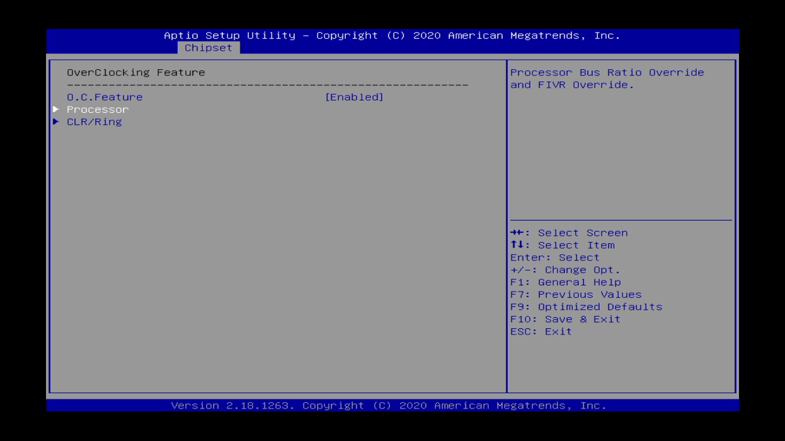Click the arrow beside CLR/Ring
The width and height of the screenshot is (785, 441).
click(56, 121)
